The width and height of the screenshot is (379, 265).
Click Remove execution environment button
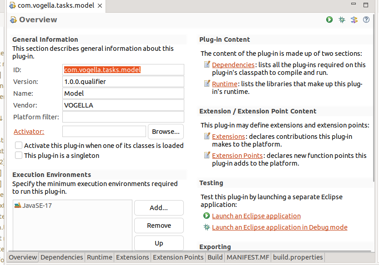[159, 226]
